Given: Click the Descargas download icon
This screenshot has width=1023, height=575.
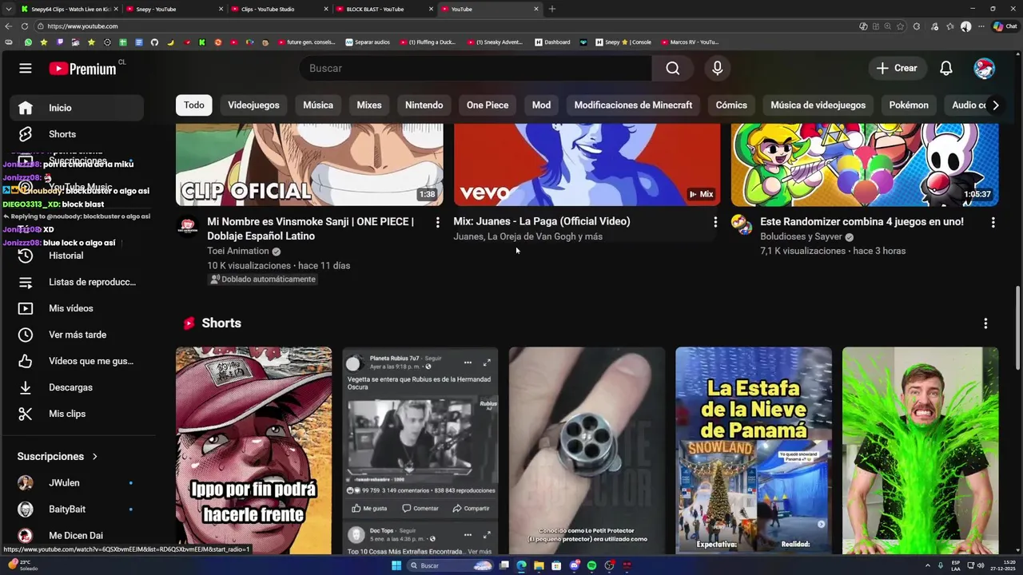Looking at the screenshot, I should click(x=26, y=387).
